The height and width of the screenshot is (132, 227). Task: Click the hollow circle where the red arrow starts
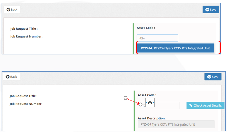point(126,98)
